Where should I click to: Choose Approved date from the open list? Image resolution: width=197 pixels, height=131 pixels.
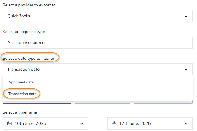tap(21, 82)
